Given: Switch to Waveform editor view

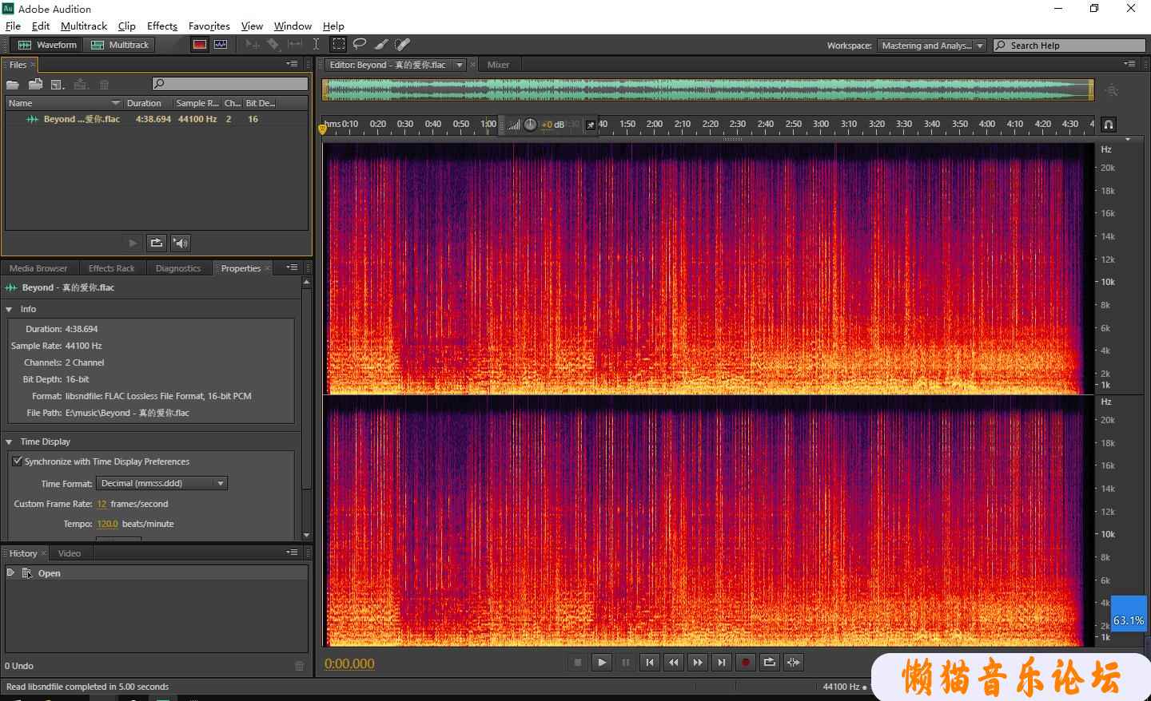Looking at the screenshot, I should [x=47, y=45].
